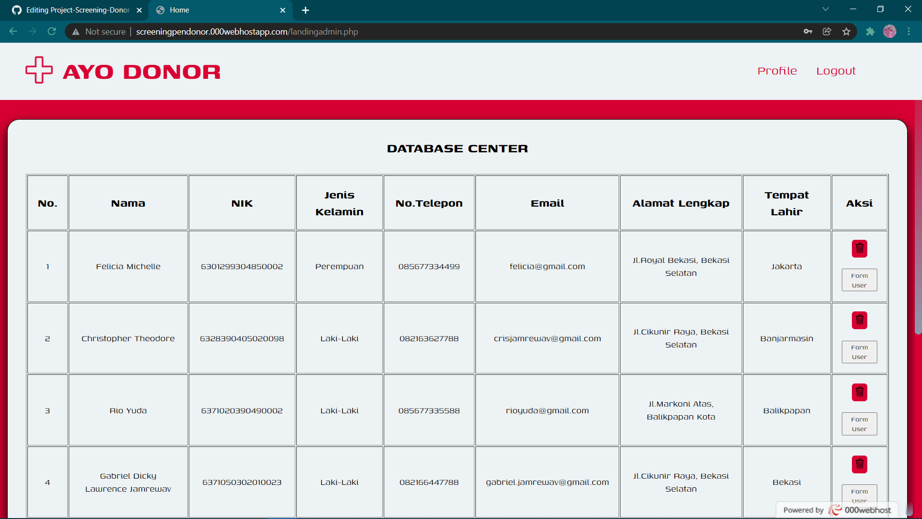This screenshot has width=922, height=519.
Task: Click address Jl.Royal Bekasi, Bekasi Selatan
Action: click(681, 266)
